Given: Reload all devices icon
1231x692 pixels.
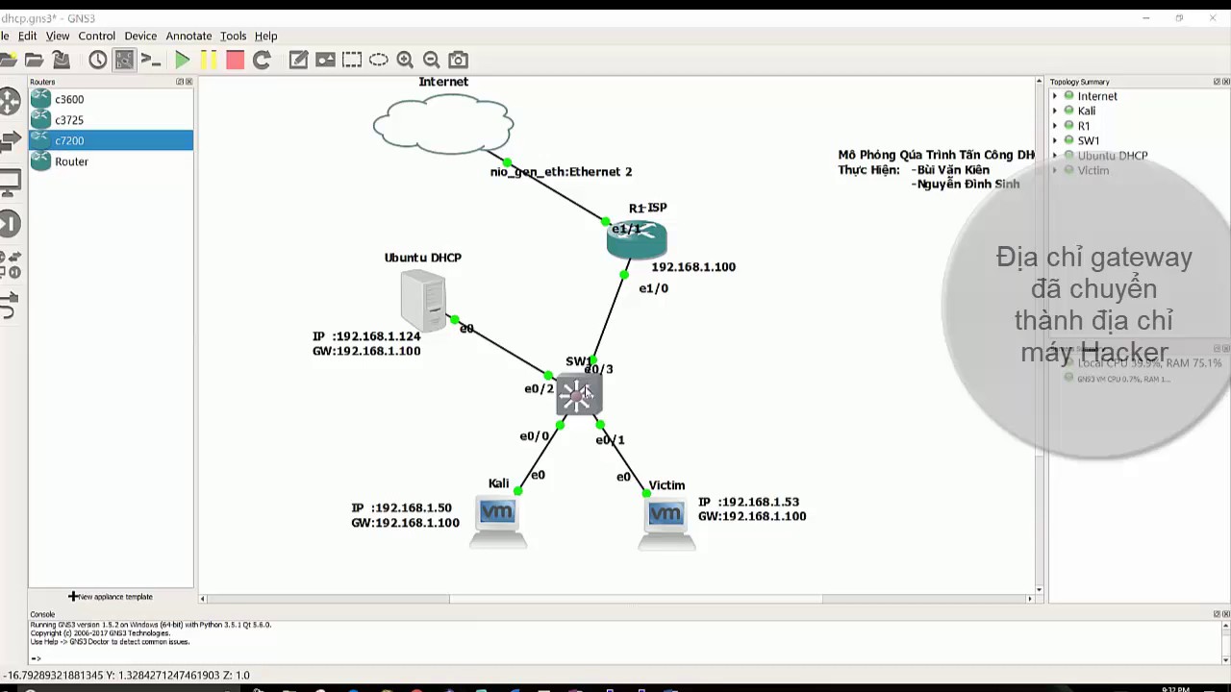Looking at the screenshot, I should (x=262, y=60).
